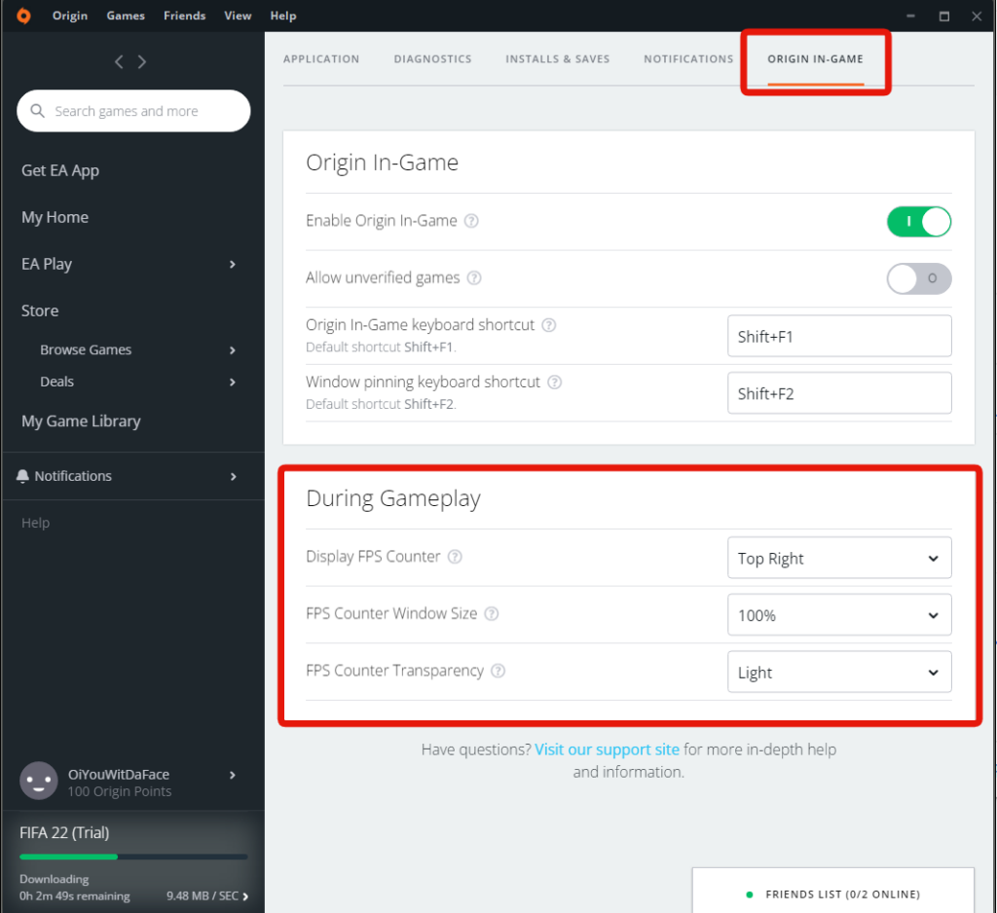Click the 0h 2m 49s remaining text
This screenshot has height=913, width=997.
(74, 895)
